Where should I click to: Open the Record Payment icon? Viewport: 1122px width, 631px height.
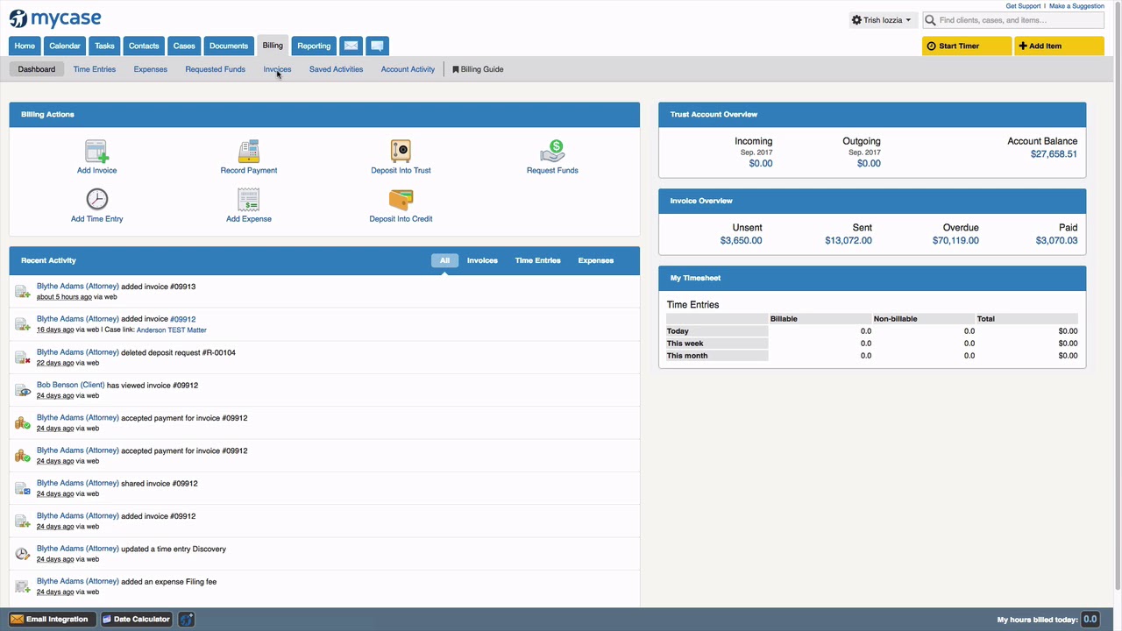coord(249,151)
